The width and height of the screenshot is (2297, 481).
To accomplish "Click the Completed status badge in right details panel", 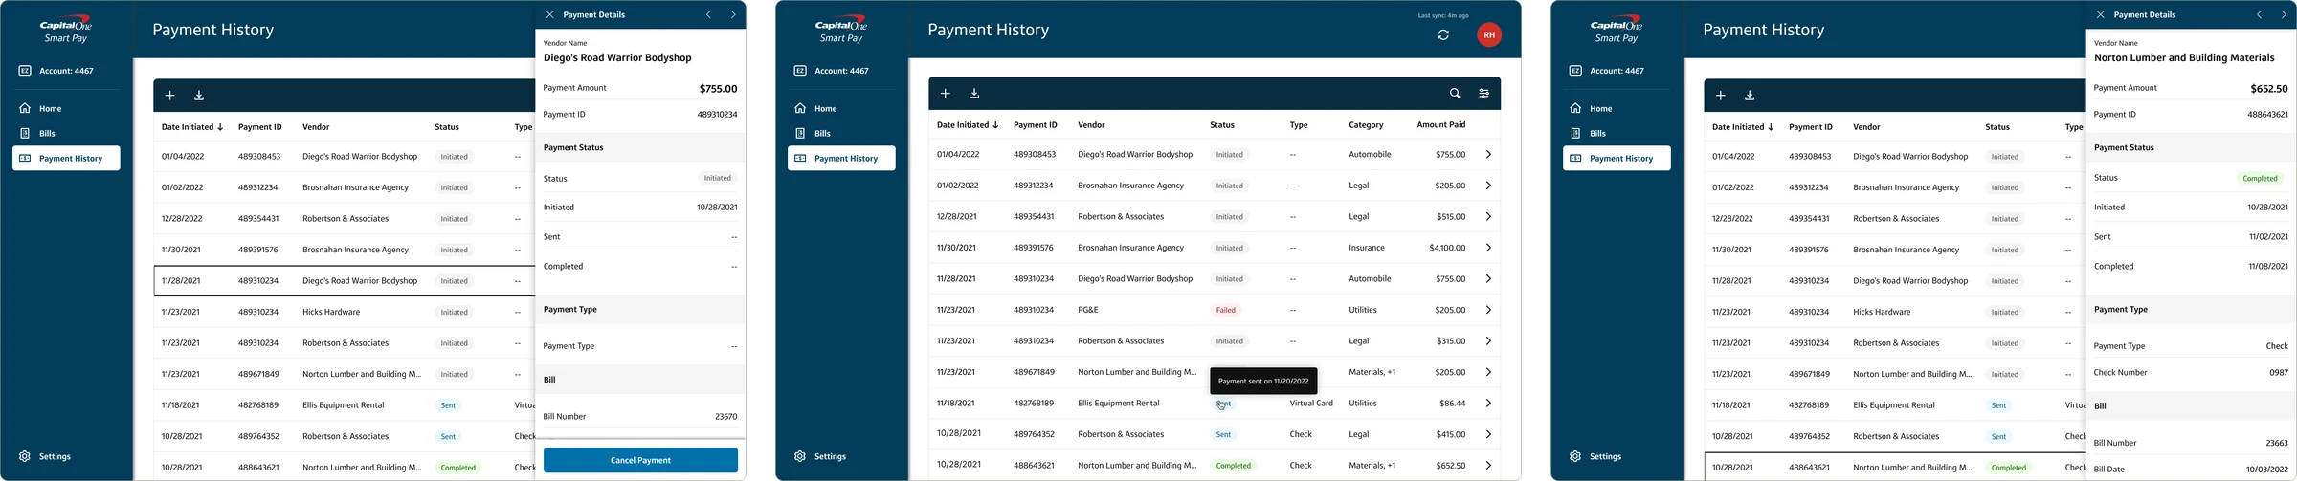I will click(2260, 178).
